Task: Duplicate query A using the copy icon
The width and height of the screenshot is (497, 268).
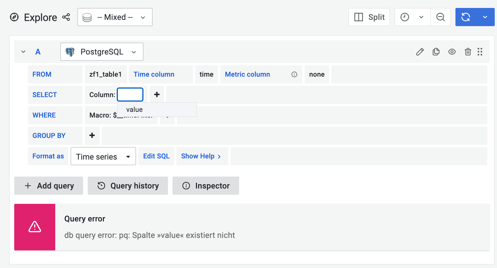Action: [x=436, y=52]
